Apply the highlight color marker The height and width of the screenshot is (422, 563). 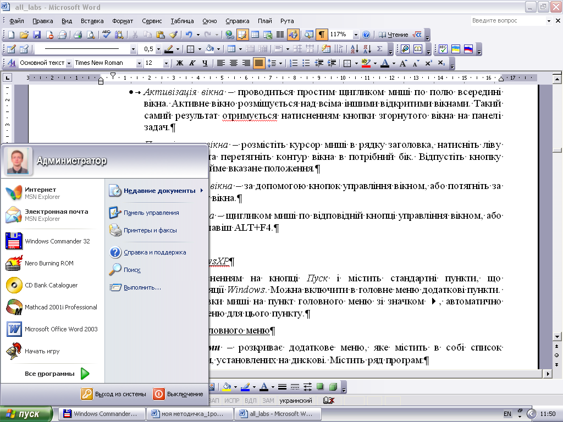[x=366, y=63]
